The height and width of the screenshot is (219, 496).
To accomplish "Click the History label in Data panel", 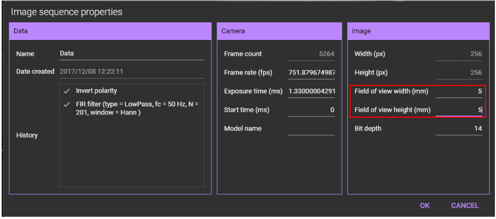I will coord(26,135).
